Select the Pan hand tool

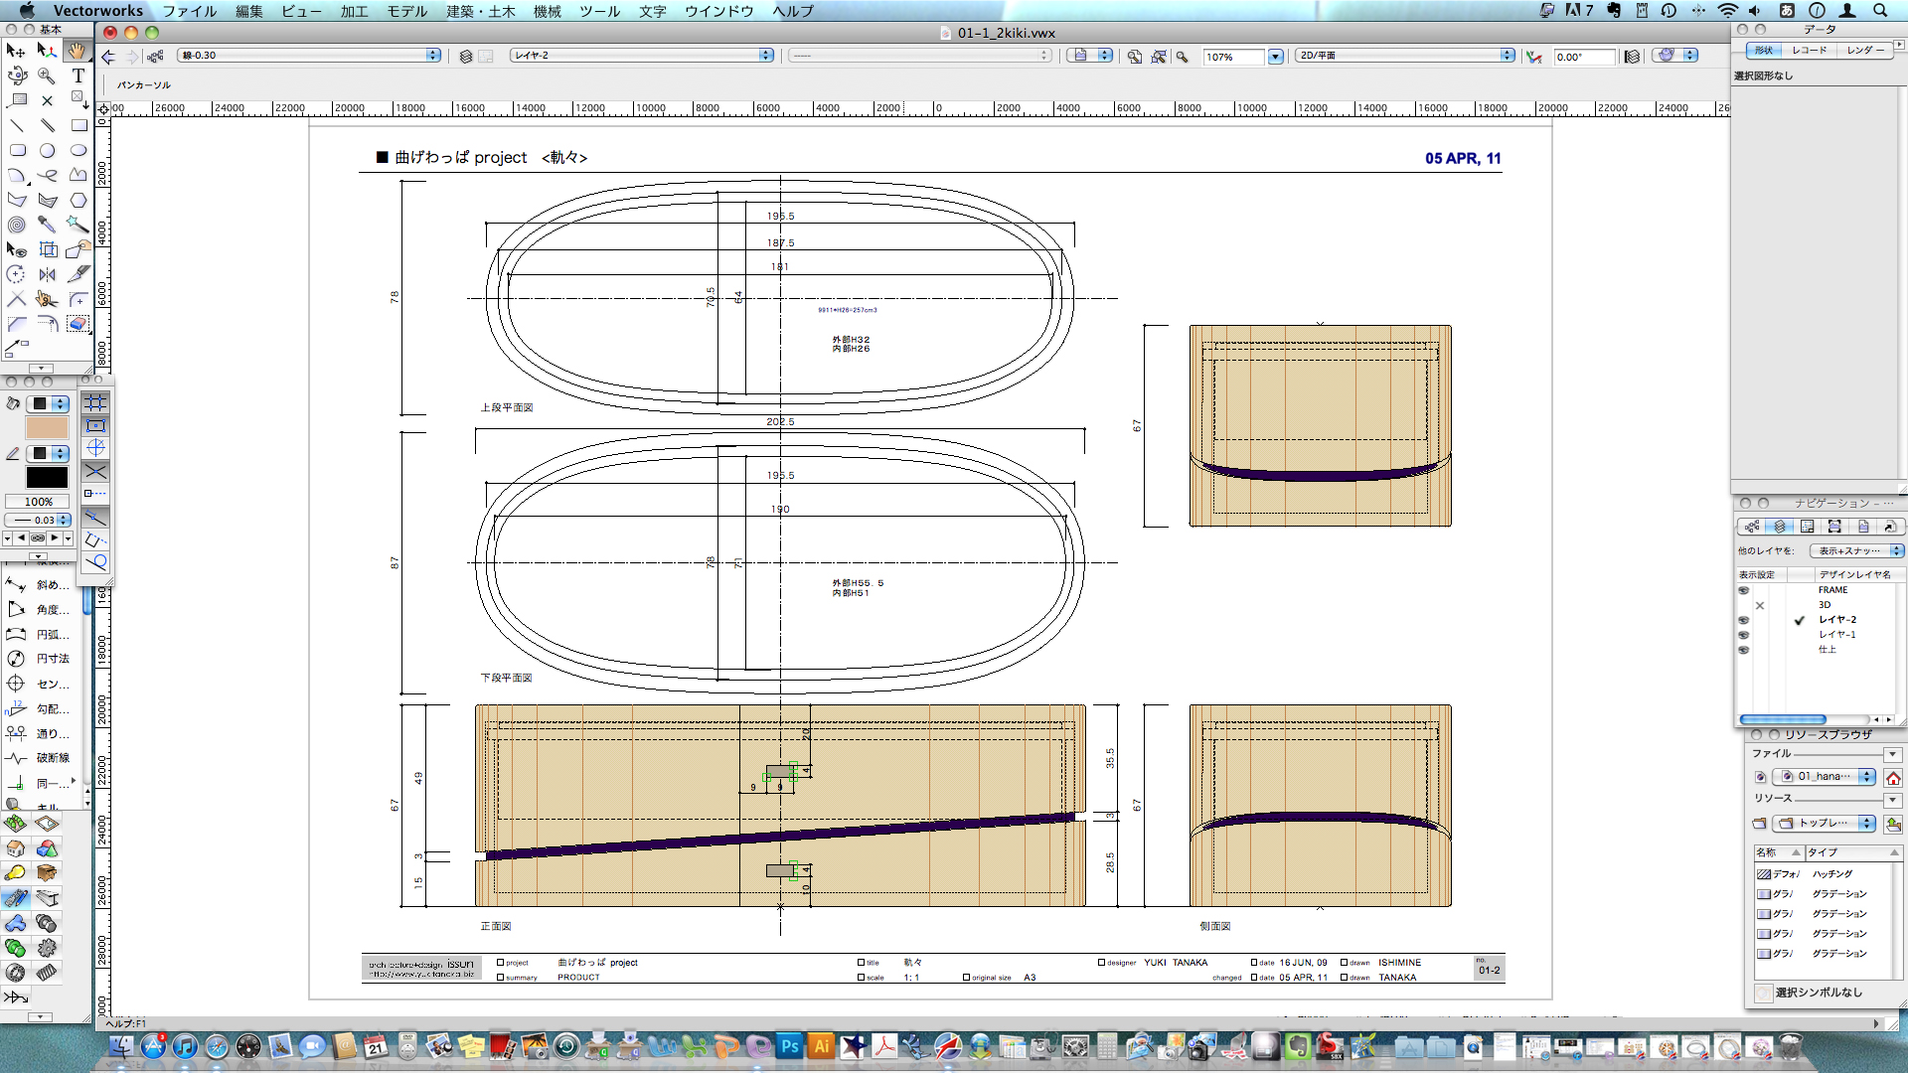pyautogui.click(x=77, y=50)
